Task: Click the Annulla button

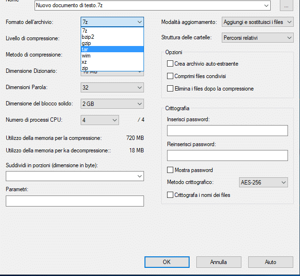Action: (x=219, y=262)
